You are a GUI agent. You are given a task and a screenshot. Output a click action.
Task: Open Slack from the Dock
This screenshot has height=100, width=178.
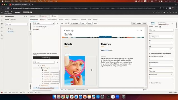click(x=72, y=97)
